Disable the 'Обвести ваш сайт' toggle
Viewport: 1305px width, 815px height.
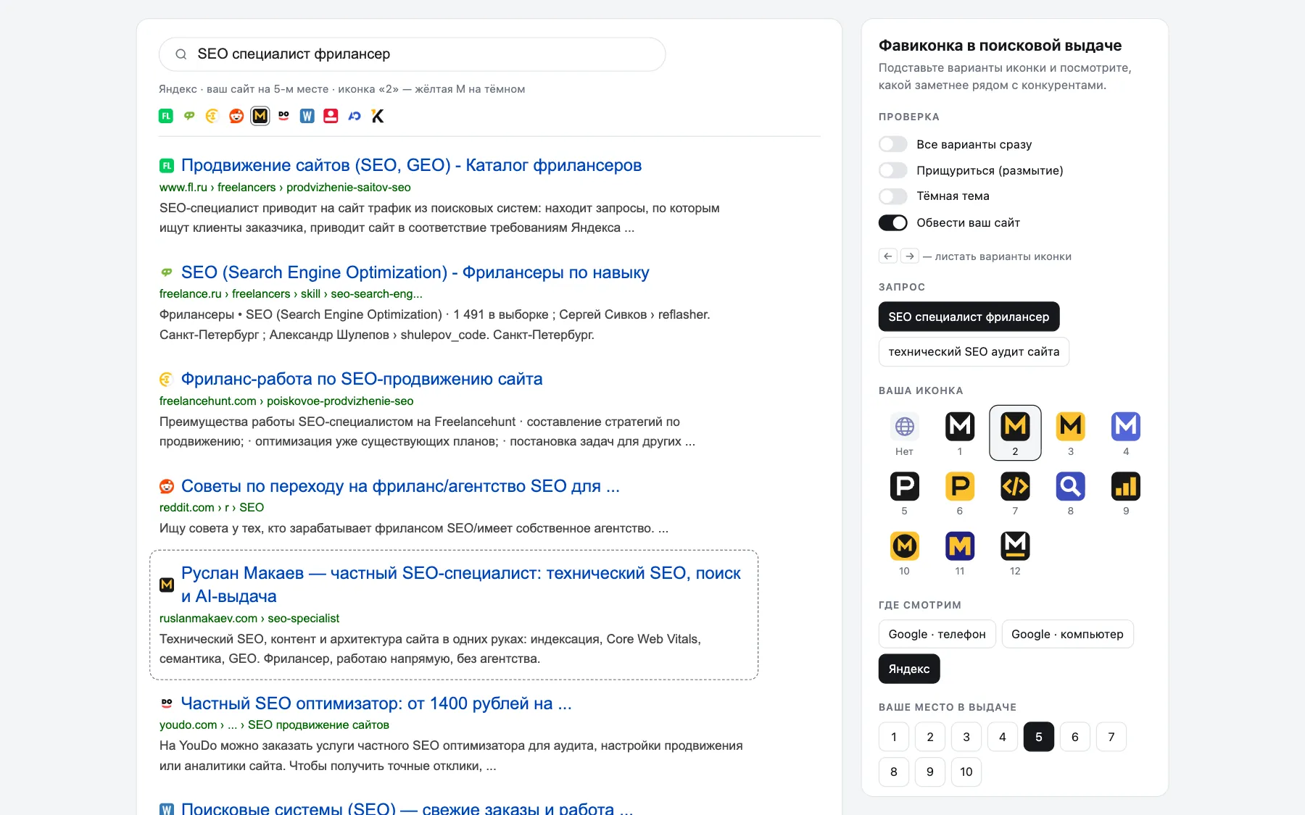coord(892,222)
